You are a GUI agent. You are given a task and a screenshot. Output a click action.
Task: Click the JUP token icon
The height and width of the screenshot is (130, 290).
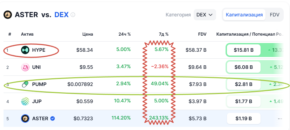[x=25, y=101]
